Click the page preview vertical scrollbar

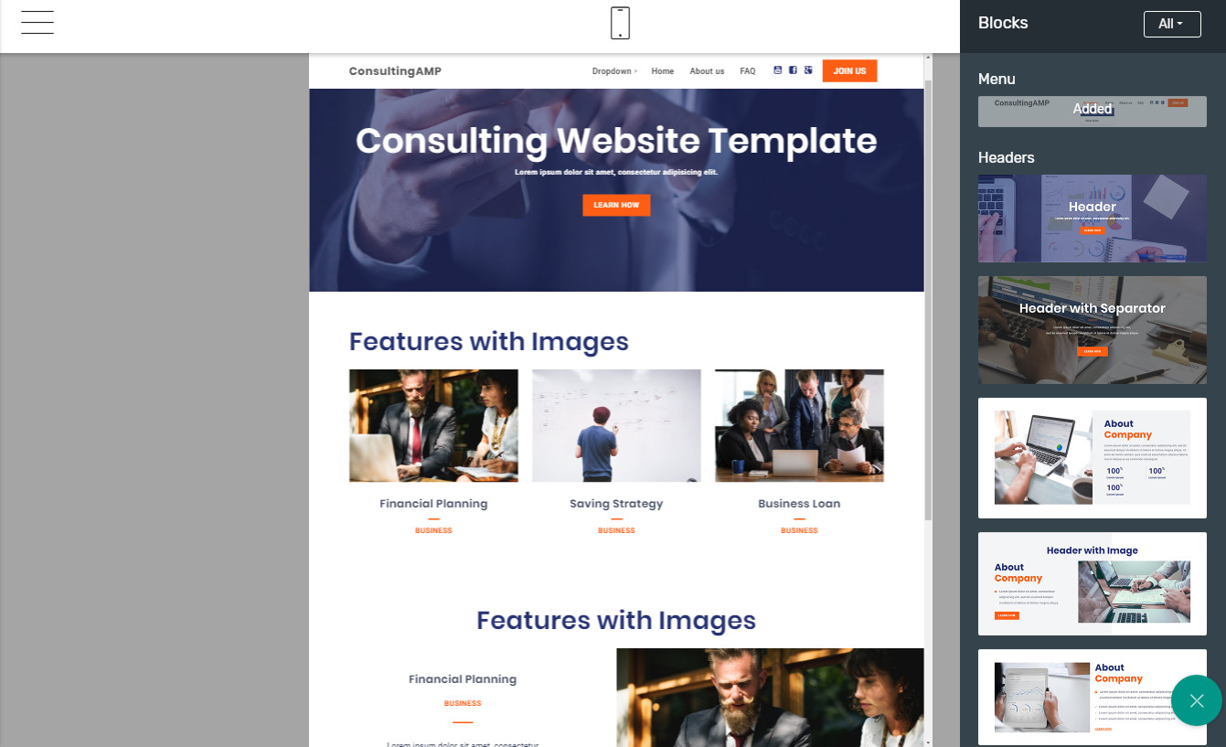tap(928, 302)
